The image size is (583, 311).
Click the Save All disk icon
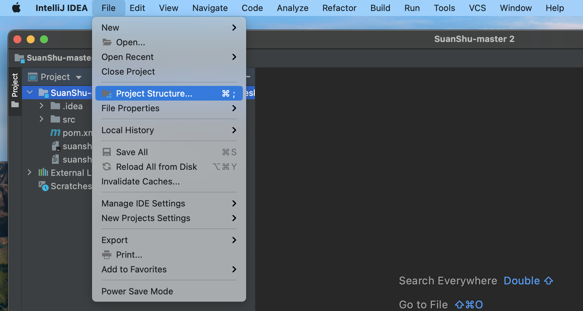tap(107, 152)
